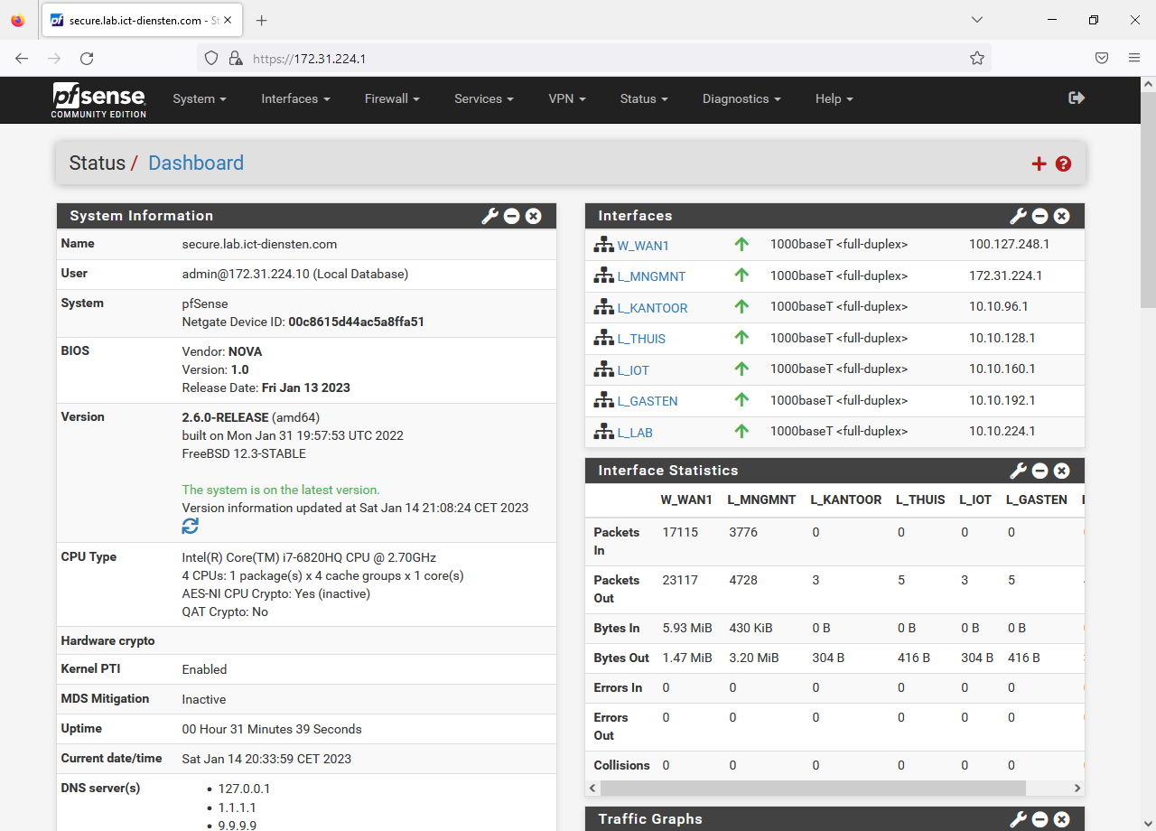Click the green up arrow for L_LAB

(x=741, y=432)
